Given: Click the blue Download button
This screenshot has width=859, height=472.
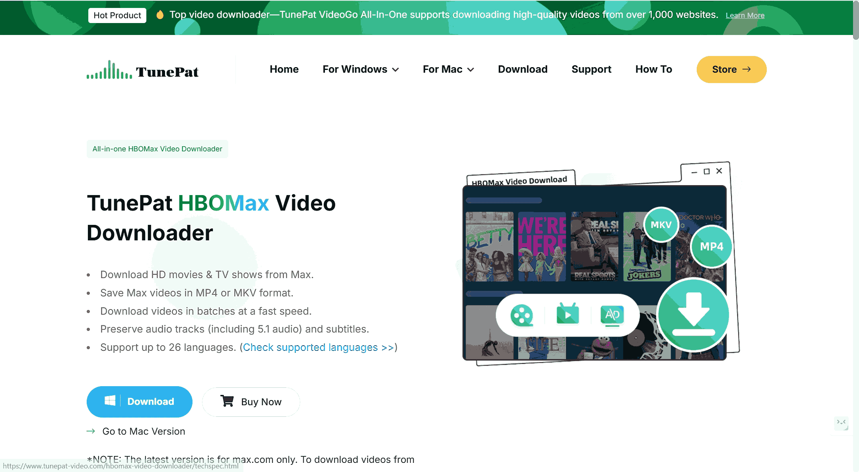Looking at the screenshot, I should [x=140, y=402].
